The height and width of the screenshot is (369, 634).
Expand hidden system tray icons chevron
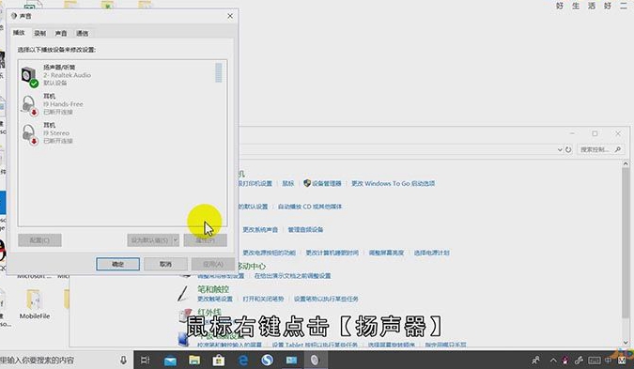click(x=553, y=361)
